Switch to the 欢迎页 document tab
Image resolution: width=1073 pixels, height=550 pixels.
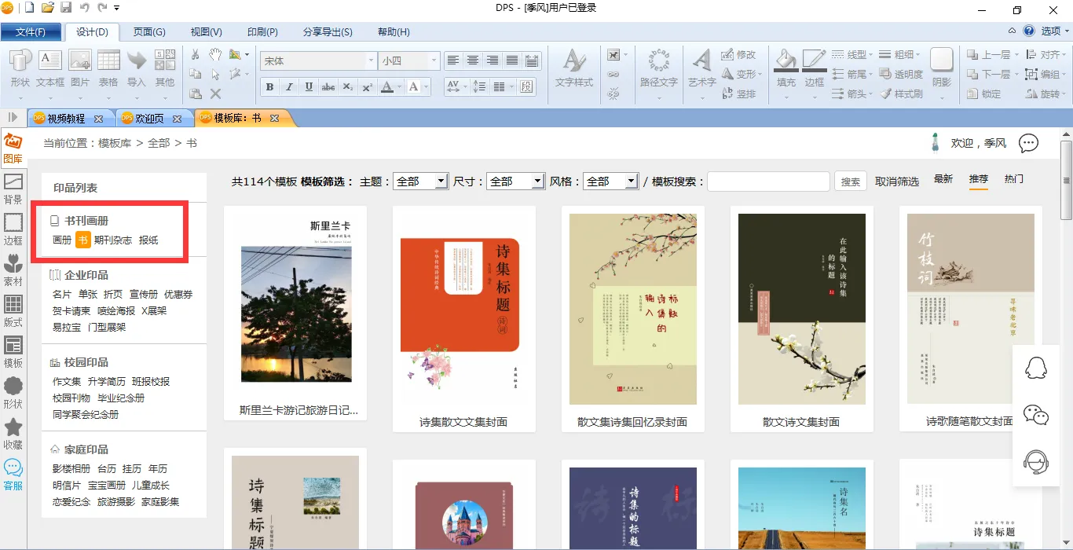click(x=149, y=119)
